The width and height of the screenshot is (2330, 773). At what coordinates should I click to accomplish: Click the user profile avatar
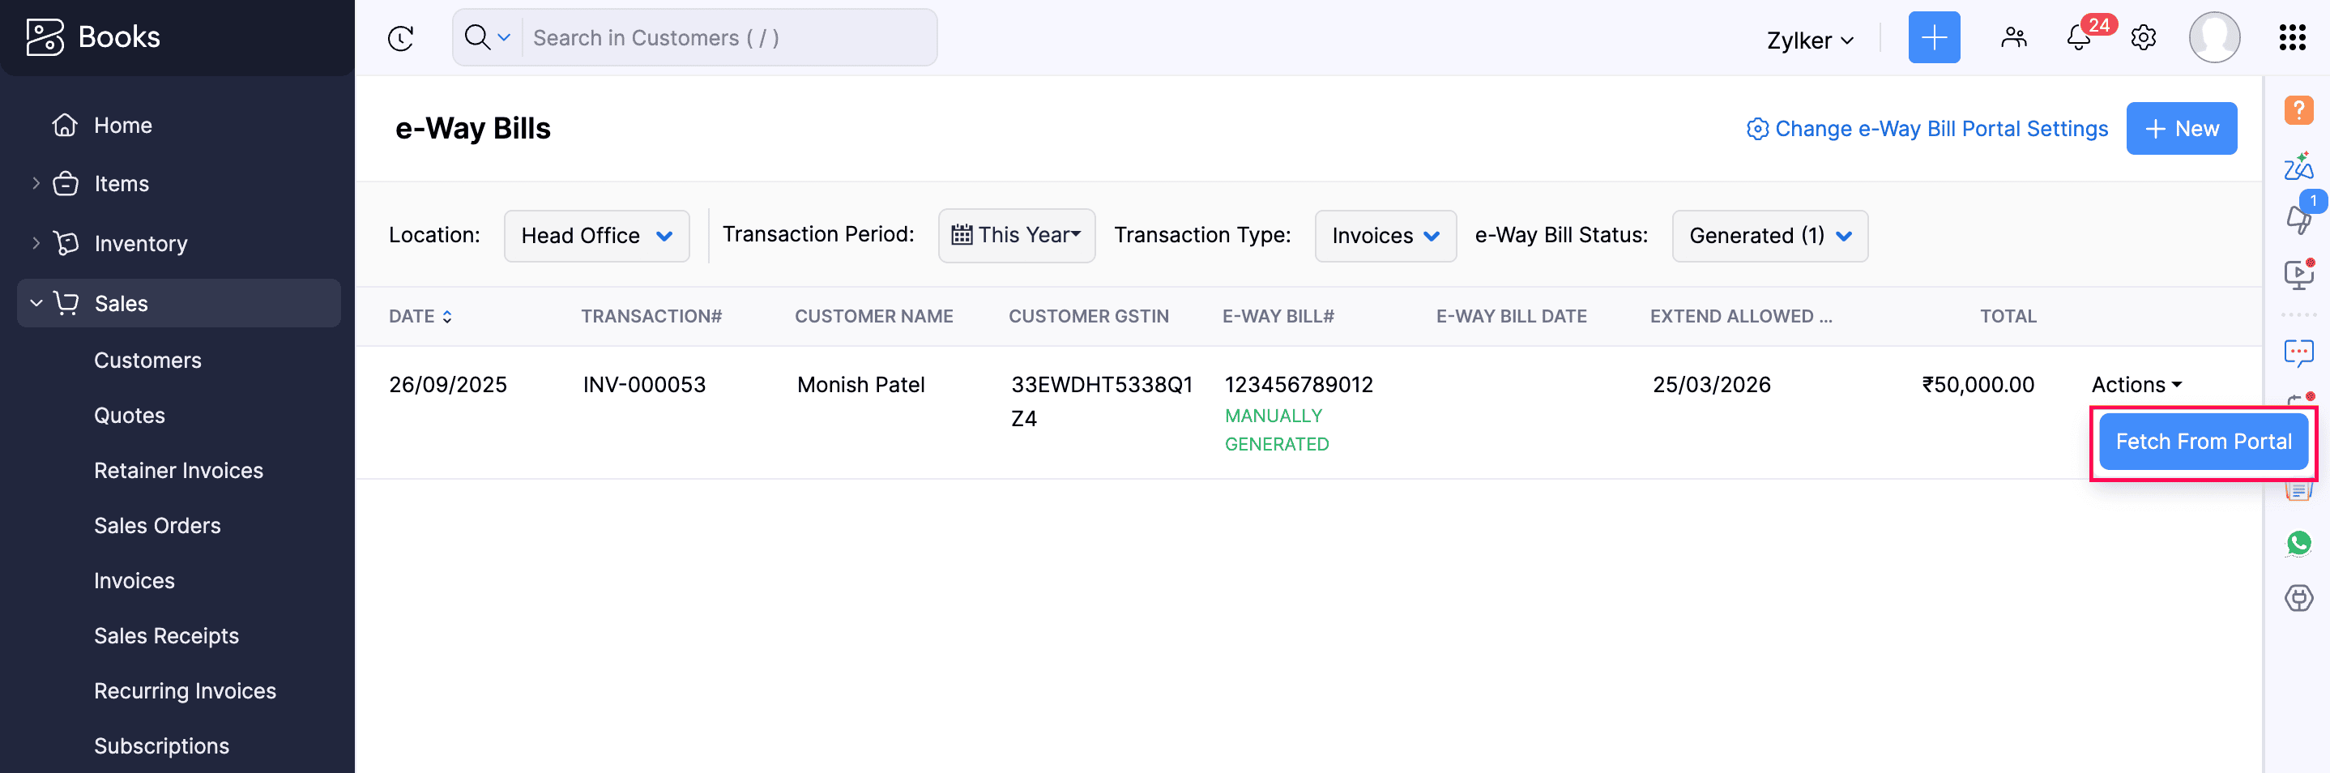click(x=2213, y=38)
